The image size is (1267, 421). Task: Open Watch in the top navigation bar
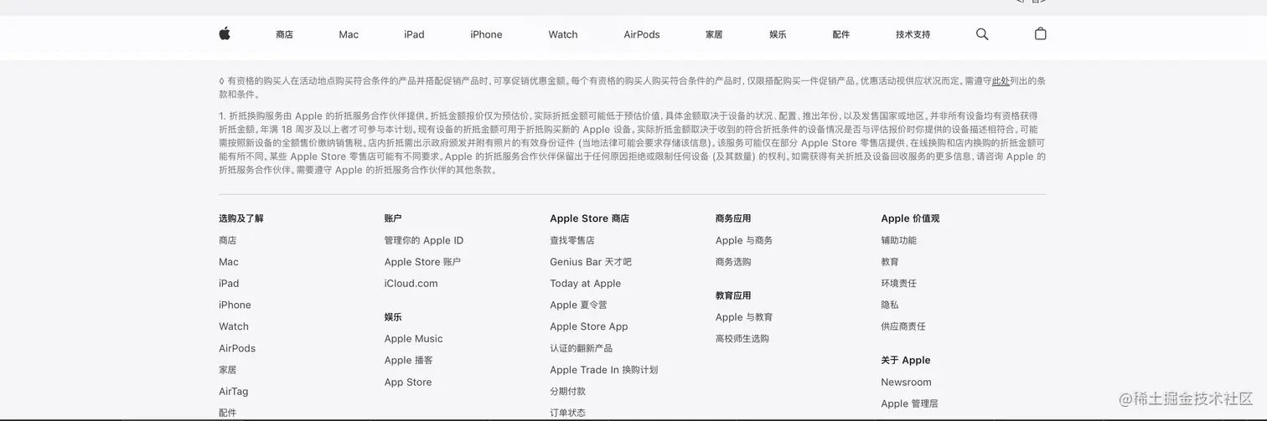click(x=563, y=34)
